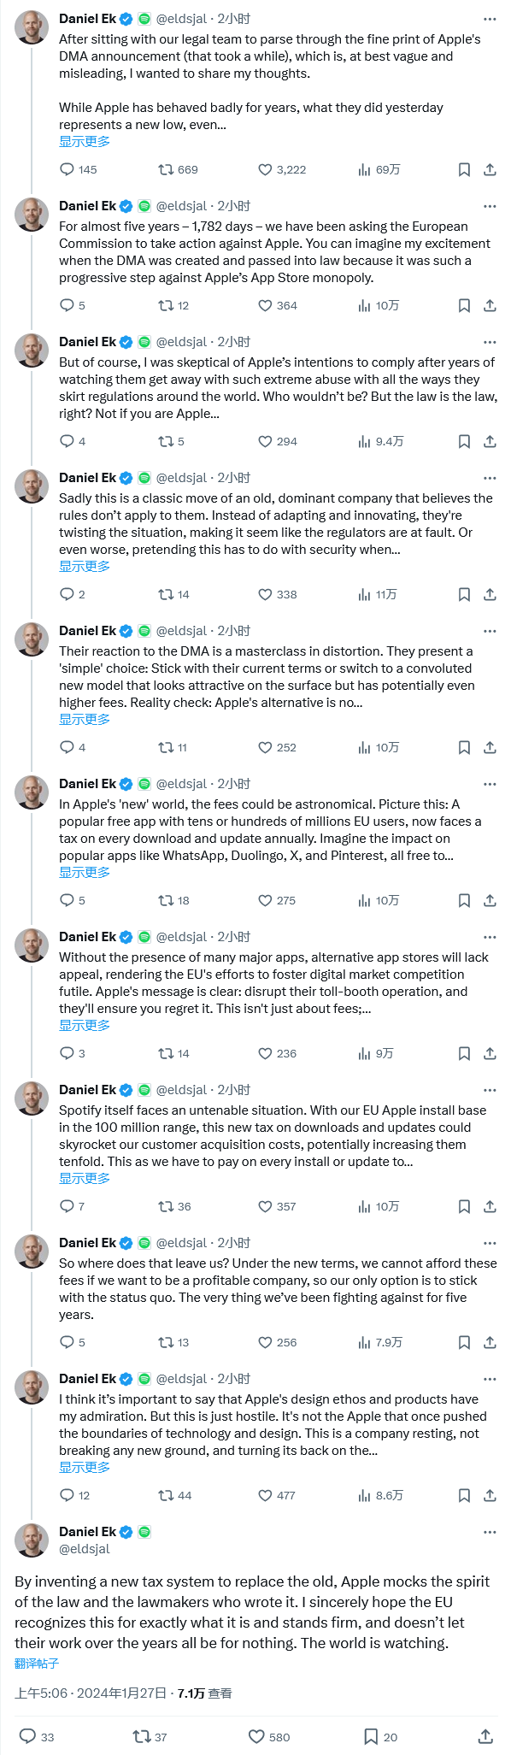Bookmark the final tweet with 20 bookmarks
The width and height of the screenshot is (511, 1755).
pos(380,1736)
